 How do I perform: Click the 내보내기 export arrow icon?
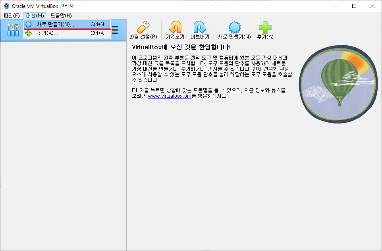tap(200, 27)
